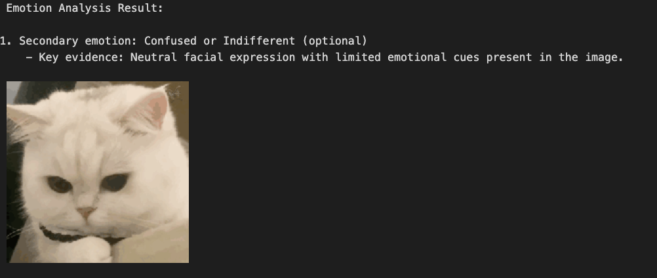Click the cat's eye nearest the left edge
This screenshot has width=657, height=278.
60,185
